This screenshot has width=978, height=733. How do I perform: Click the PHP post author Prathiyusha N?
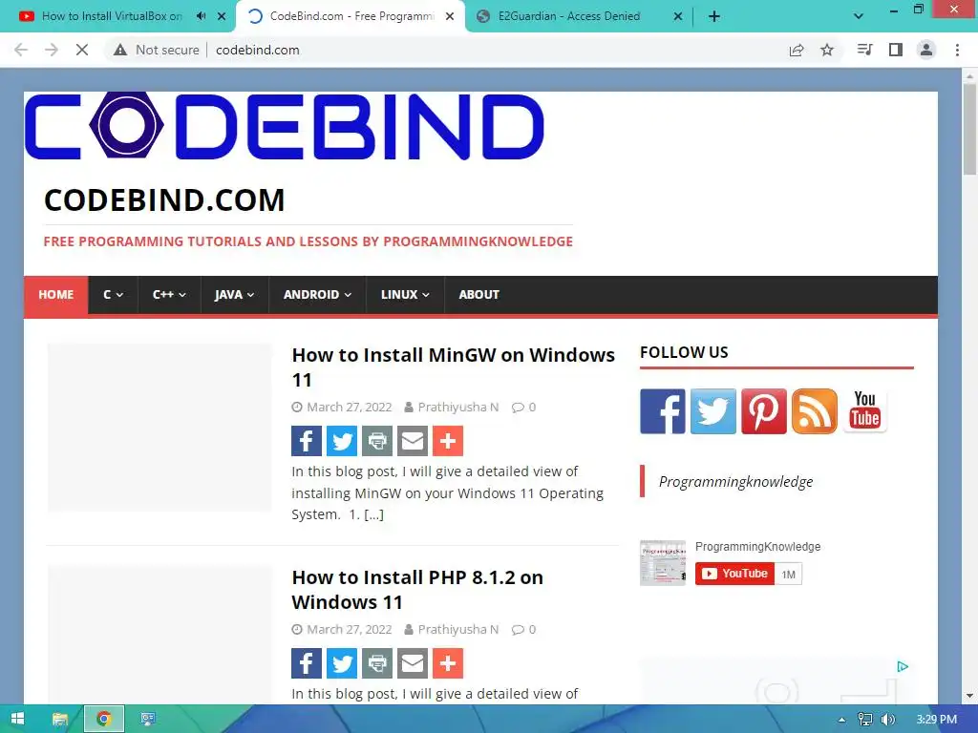pyautogui.click(x=458, y=630)
